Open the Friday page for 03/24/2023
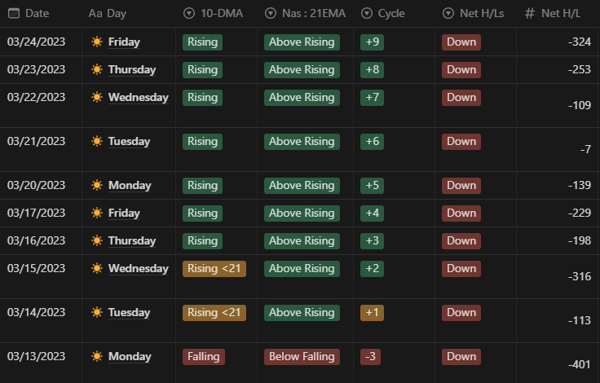Screen dimensions: 600x383 [x=124, y=42]
